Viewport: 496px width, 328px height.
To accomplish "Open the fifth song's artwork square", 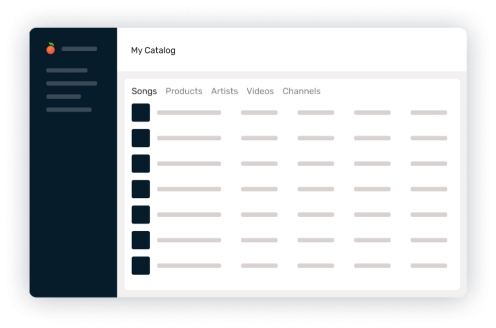I will 140,214.
